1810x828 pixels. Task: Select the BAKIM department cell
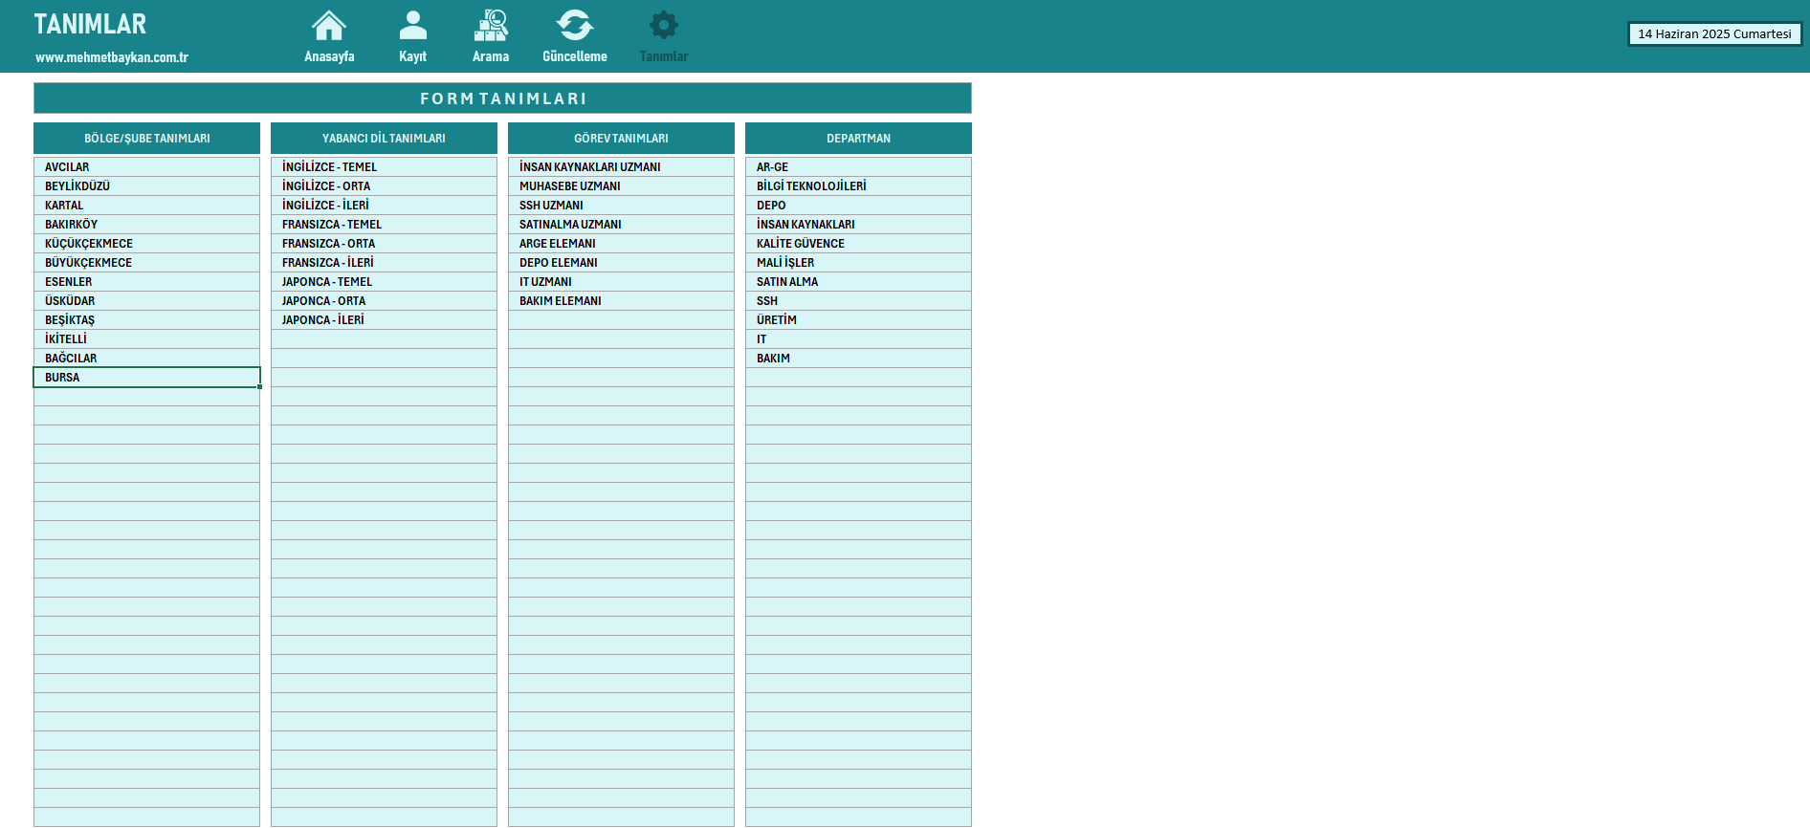click(x=858, y=359)
